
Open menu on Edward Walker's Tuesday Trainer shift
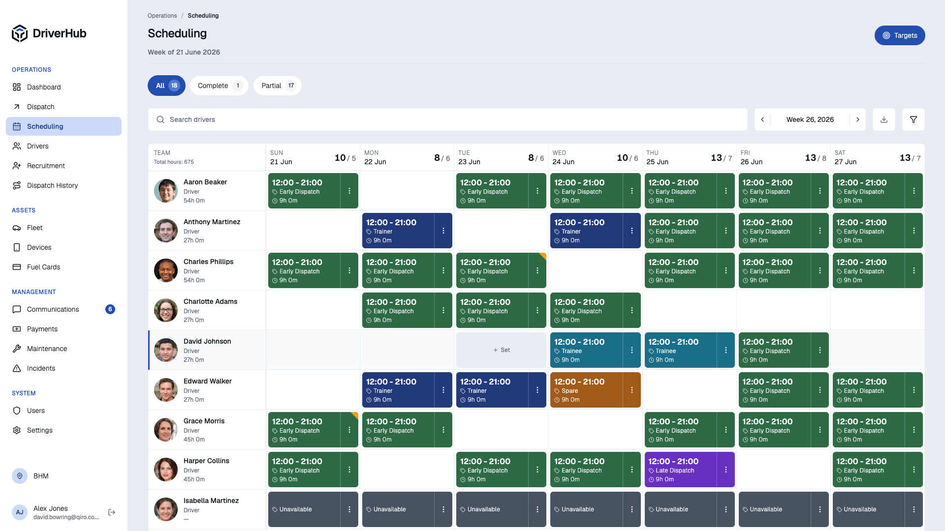(537, 390)
